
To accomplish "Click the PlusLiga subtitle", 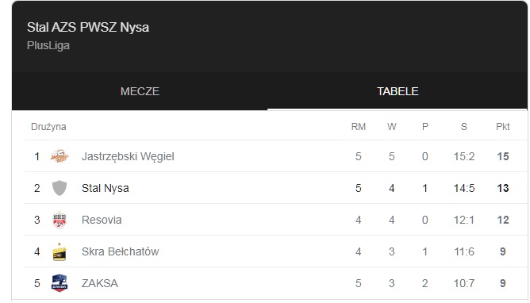I will [48, 45].
